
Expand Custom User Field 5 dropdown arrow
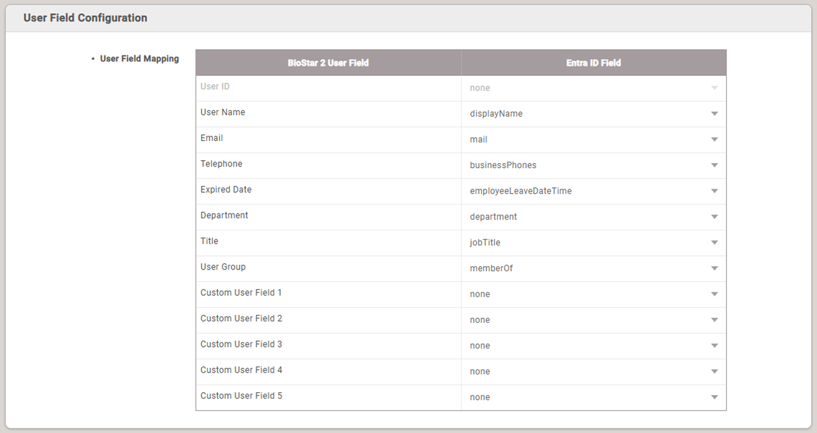pos(715,397)
